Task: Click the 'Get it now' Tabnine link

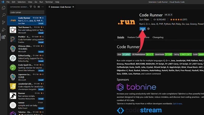Action: (x=177, y=103)
